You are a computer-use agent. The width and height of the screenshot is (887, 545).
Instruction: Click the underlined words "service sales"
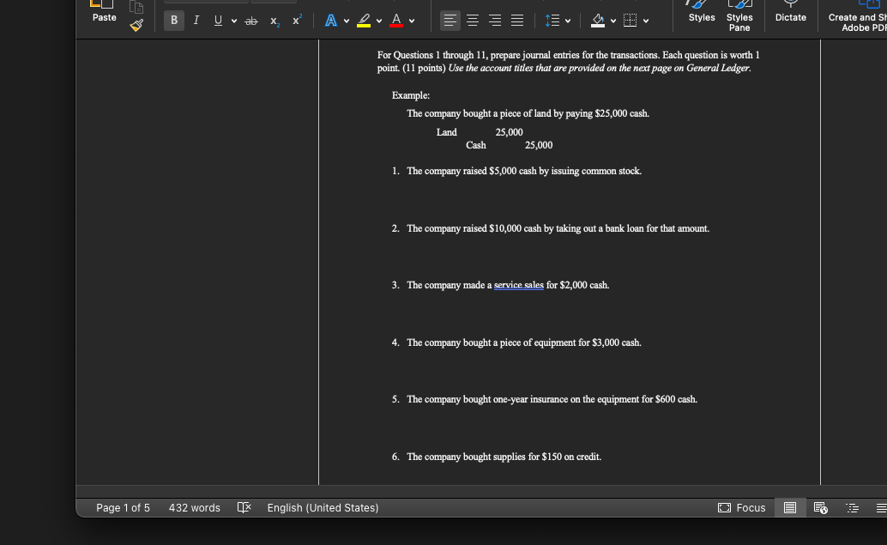point(519,285)
